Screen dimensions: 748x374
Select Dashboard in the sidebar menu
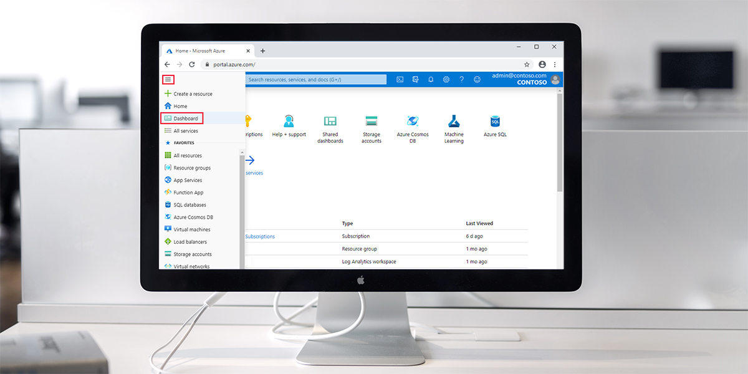point(185,118)
